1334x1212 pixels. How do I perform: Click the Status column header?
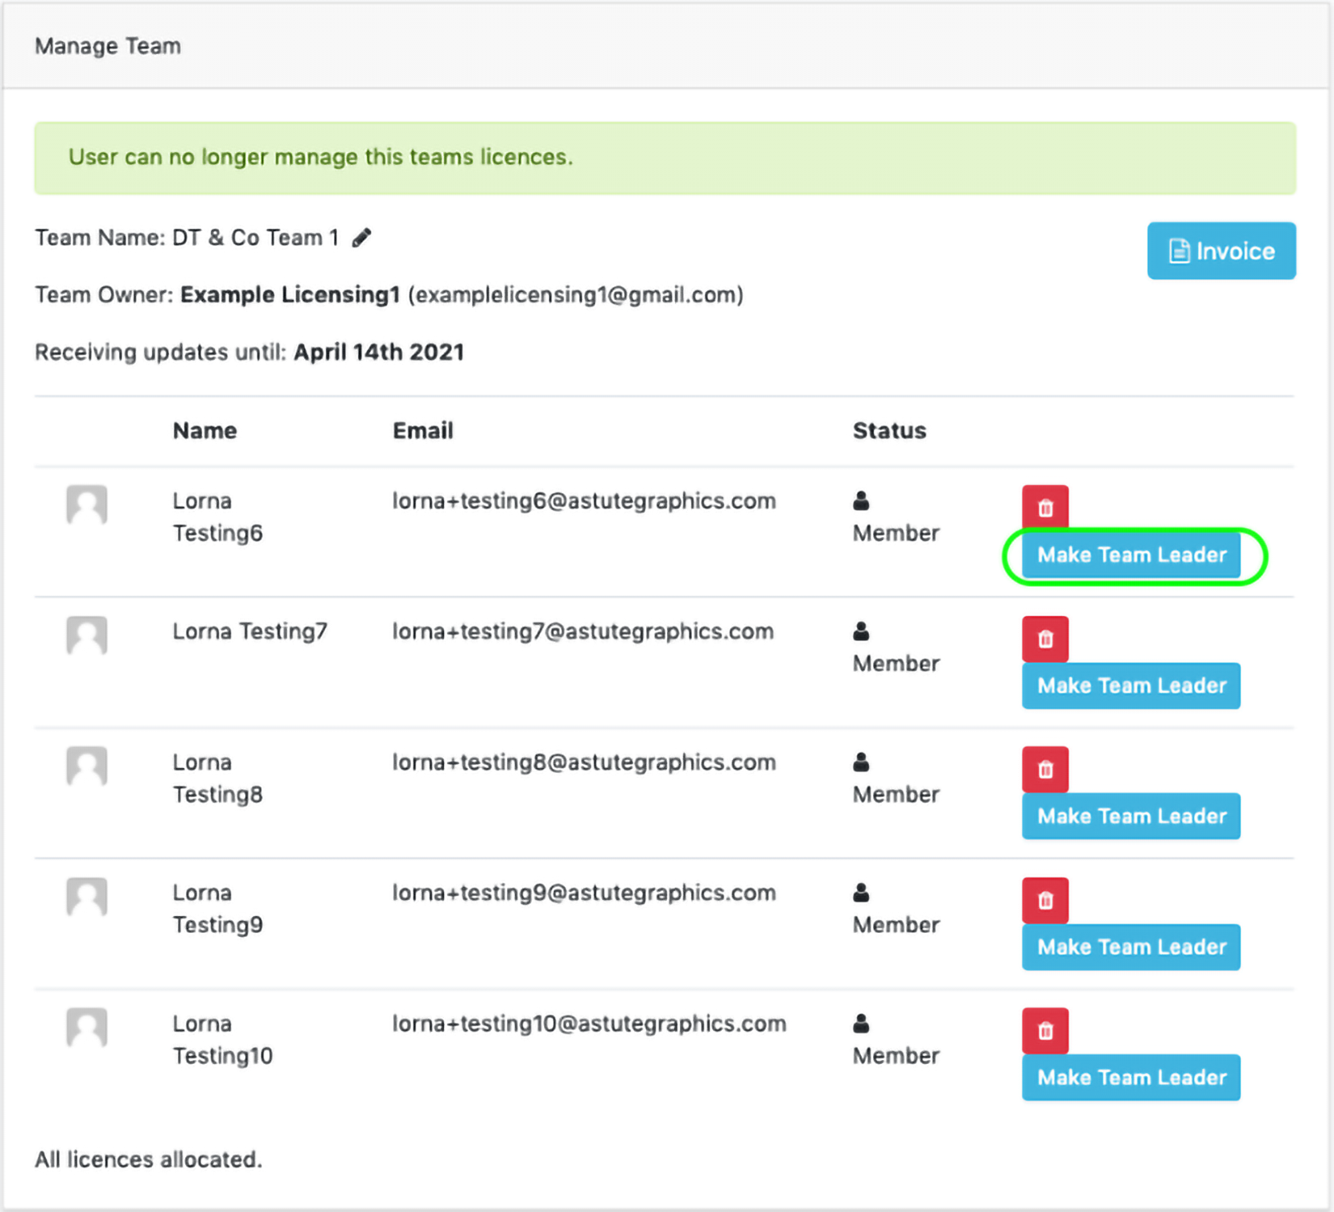click(889, 431)
